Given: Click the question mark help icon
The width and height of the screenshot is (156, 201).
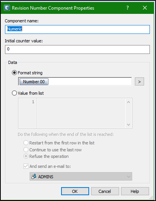Looking at the screenshot, I should pos(128,8).
